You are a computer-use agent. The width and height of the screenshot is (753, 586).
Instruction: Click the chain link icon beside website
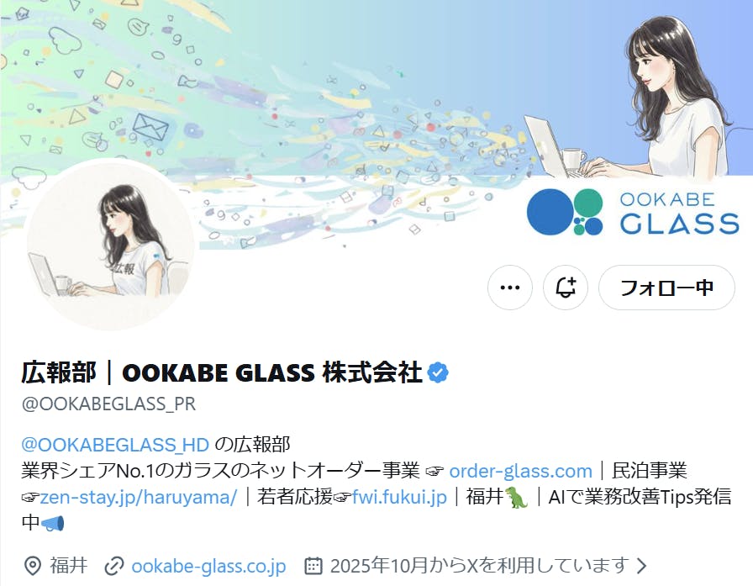[x=114, y=566]
